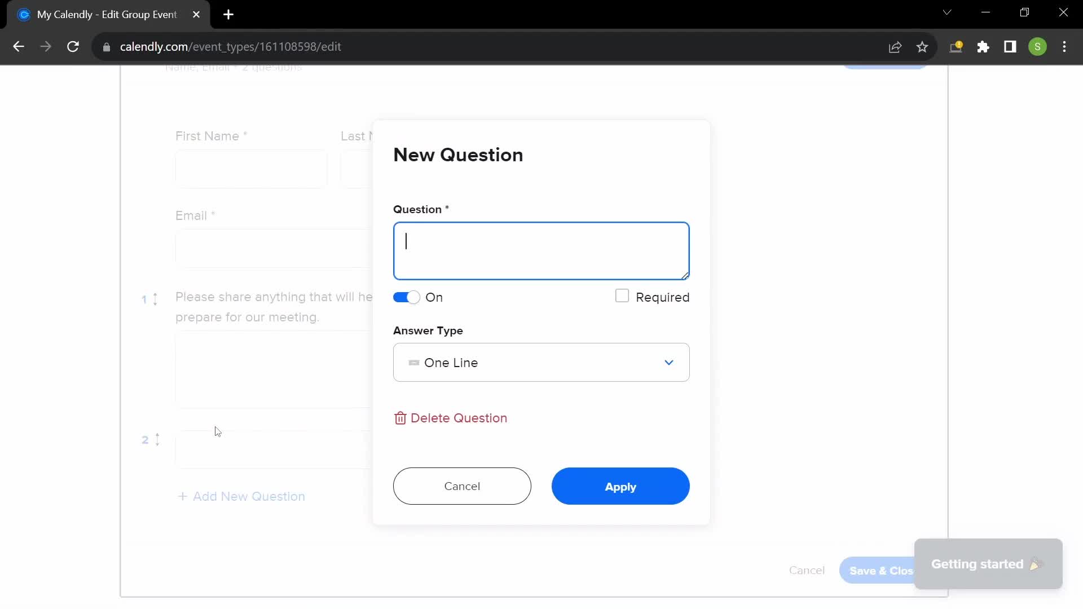
Task: Enable the Required checkbox for question
Action: point(622,296)
